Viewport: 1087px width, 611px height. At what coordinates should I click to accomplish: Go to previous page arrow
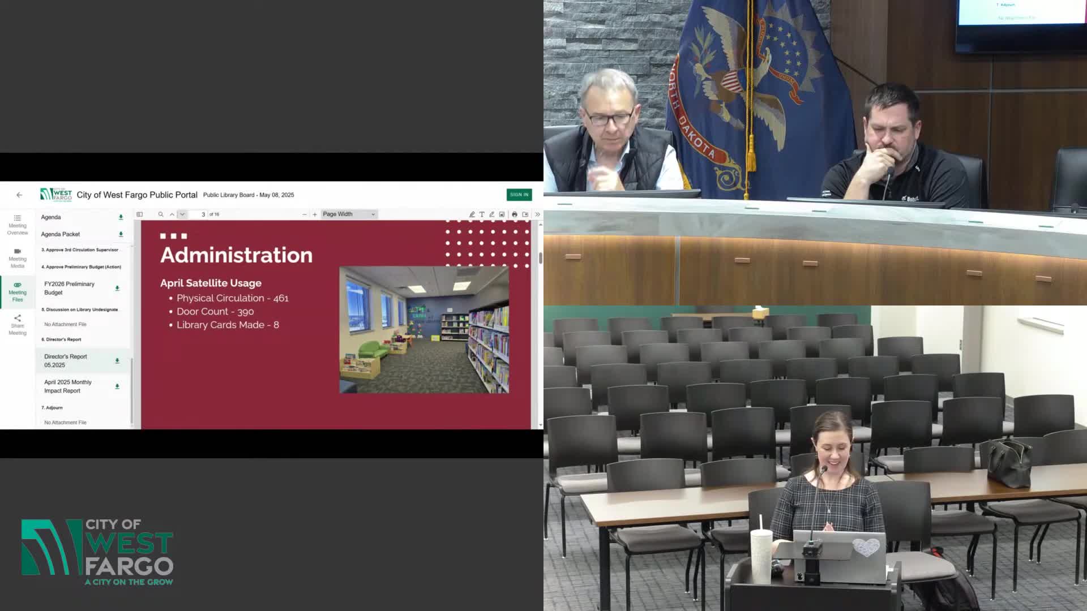tap(172, 214)
